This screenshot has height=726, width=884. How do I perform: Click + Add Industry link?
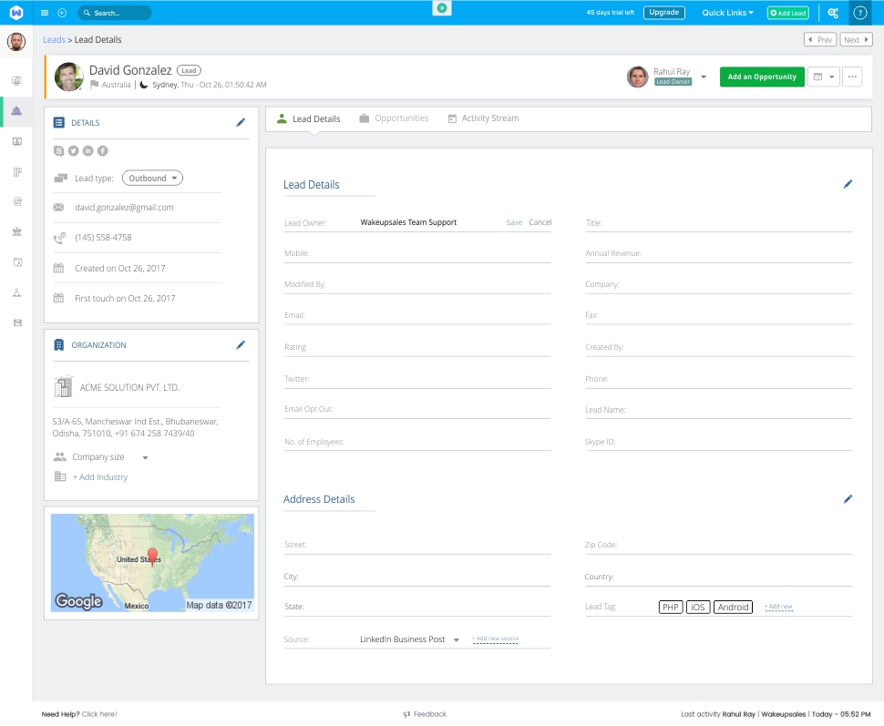pos(99,476)
